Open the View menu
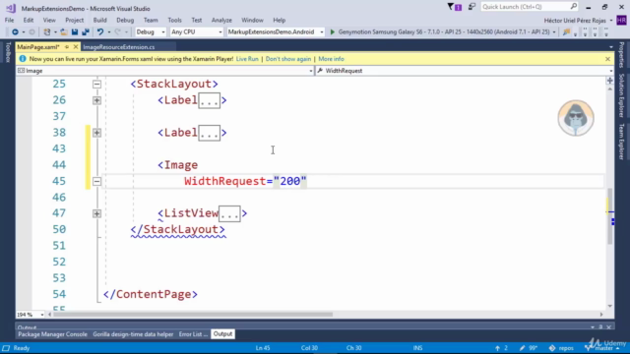The width and height of the screenshot is (630, 354). (x=49, y=20)
